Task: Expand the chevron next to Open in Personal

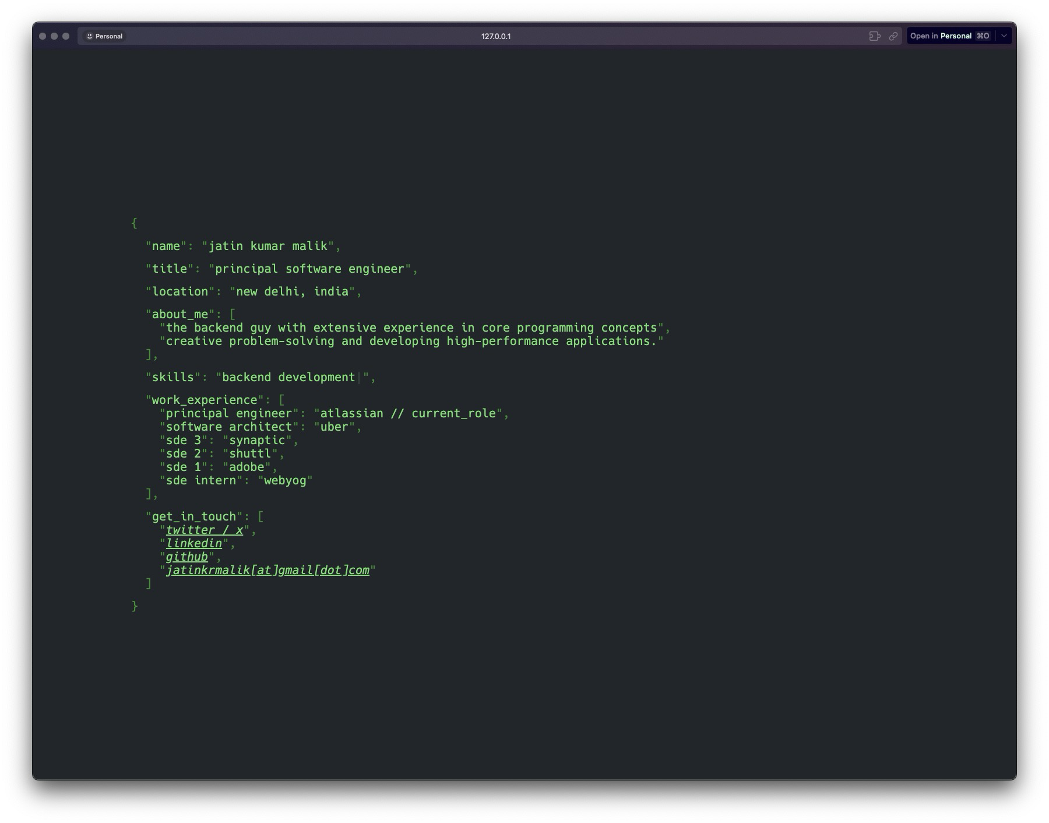Action: [x=1004, y=36]
